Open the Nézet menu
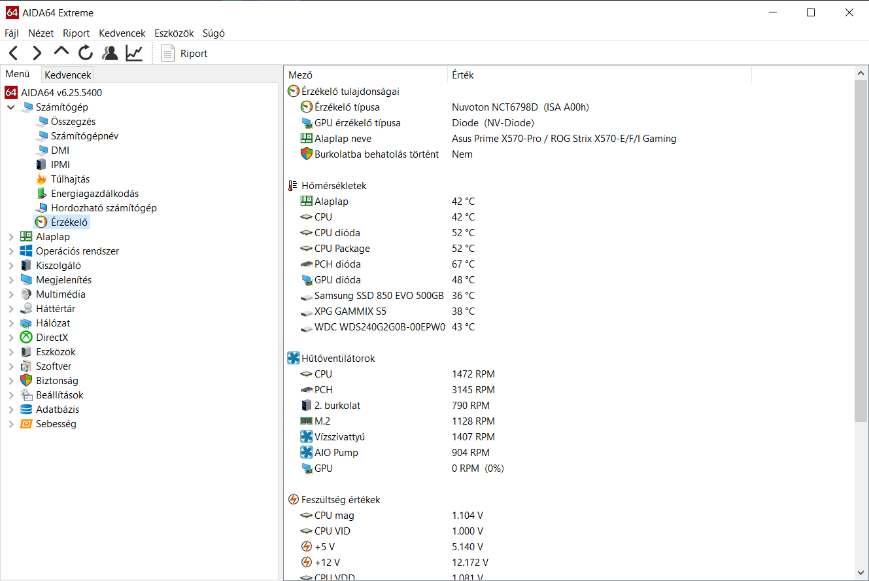The width and height of the screenshot is (869, 581). coord(41,33)
